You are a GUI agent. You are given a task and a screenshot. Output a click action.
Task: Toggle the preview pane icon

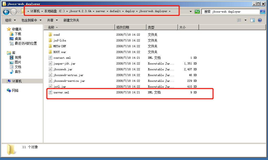pyautogui.click(x=253, y=20)
